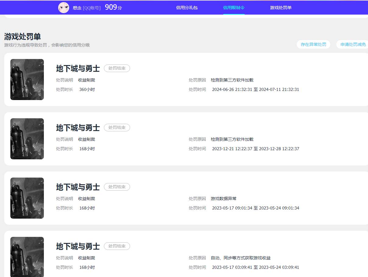Viewport: 368px width, 277px height.
Task: Click the 360小时 duration value
Action: coord(87,89)
